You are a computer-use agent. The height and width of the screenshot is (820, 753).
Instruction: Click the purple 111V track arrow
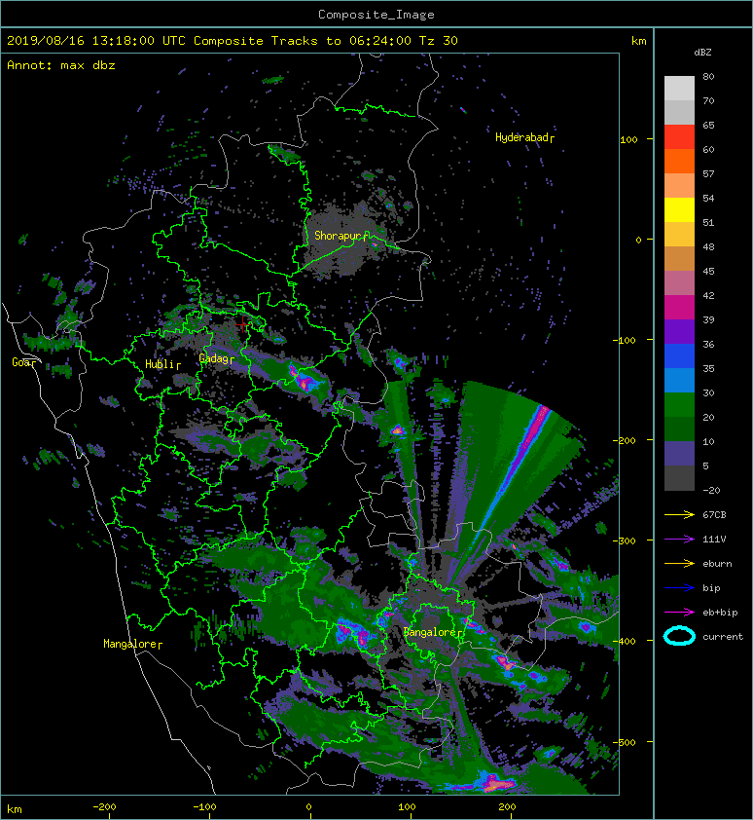679,540
